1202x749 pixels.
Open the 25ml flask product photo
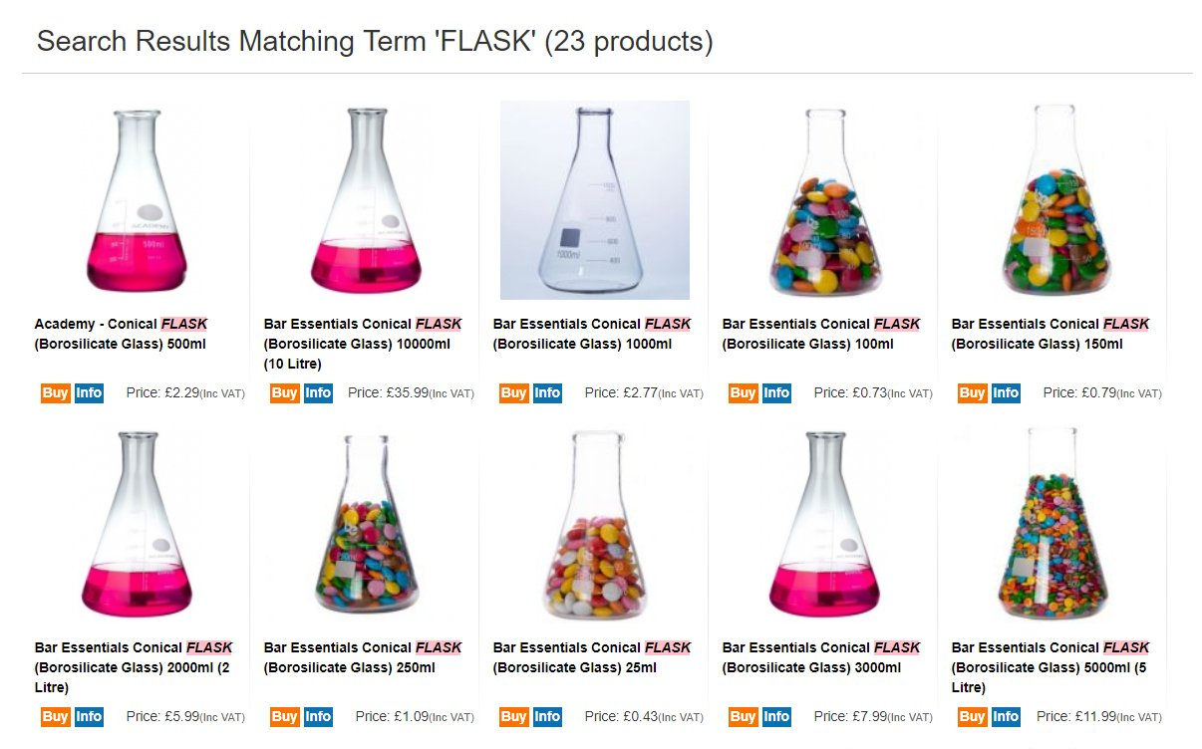pyautogui.click(x=594, y=524)
